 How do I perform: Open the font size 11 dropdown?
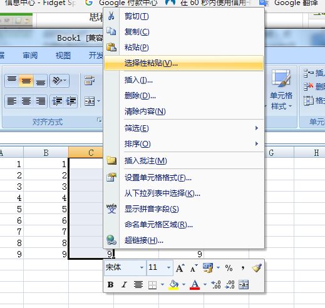click(x=168, y=267)
